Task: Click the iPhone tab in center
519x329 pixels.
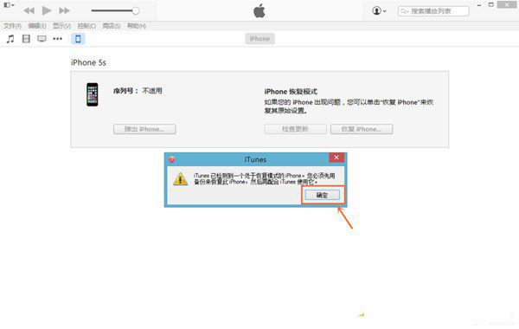Action: pyautogui.click(x=259, y=39)
